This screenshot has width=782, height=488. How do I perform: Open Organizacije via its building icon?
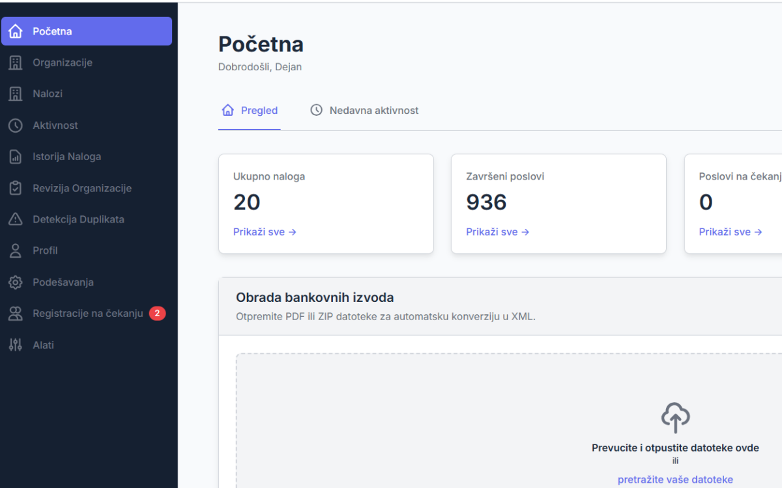(x=16, y=62)
